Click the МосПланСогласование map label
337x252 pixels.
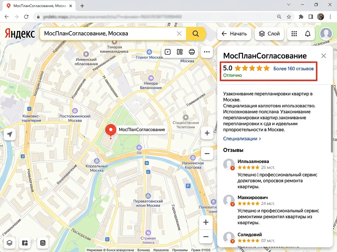(142, 130)
